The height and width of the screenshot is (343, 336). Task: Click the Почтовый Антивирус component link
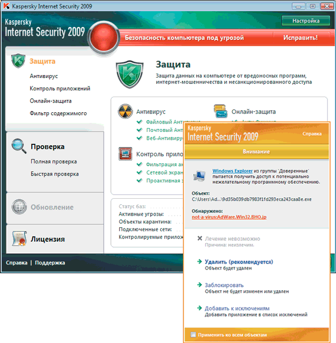tap(165, 130)
